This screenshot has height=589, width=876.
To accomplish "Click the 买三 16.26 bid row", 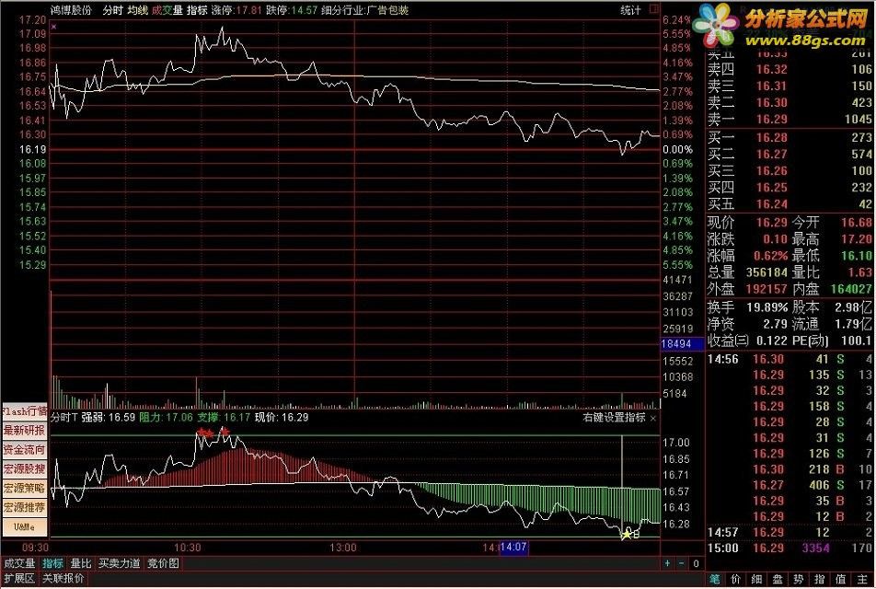I will [790, 171].
